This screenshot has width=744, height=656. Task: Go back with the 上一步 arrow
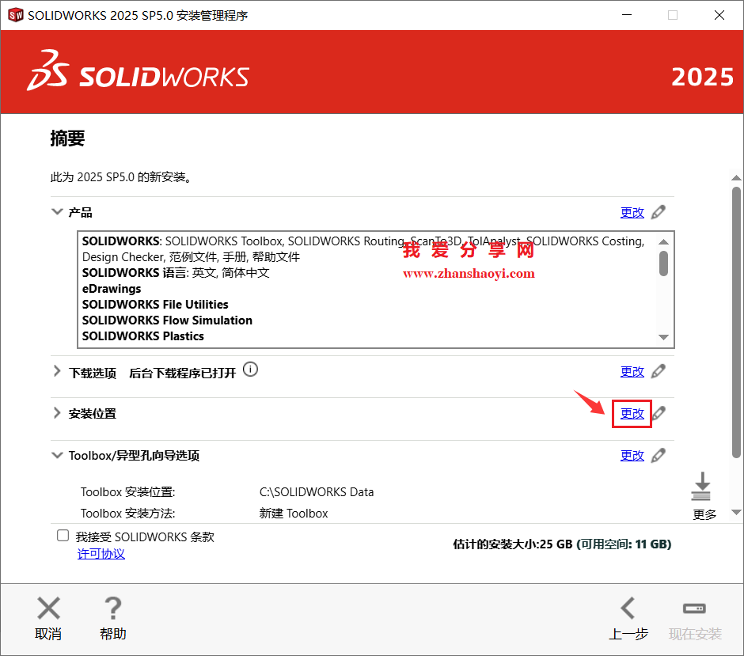point(628,608)
